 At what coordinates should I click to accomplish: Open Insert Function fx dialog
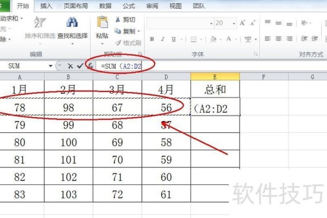(90, 66)
